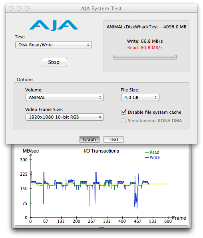Open the File Size dropdown

(x=140, y=97)
